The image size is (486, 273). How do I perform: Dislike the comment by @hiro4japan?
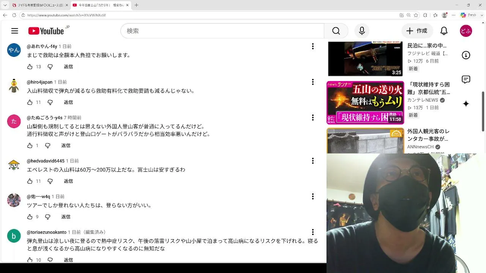pyautogui.click(x=50, y=102)
